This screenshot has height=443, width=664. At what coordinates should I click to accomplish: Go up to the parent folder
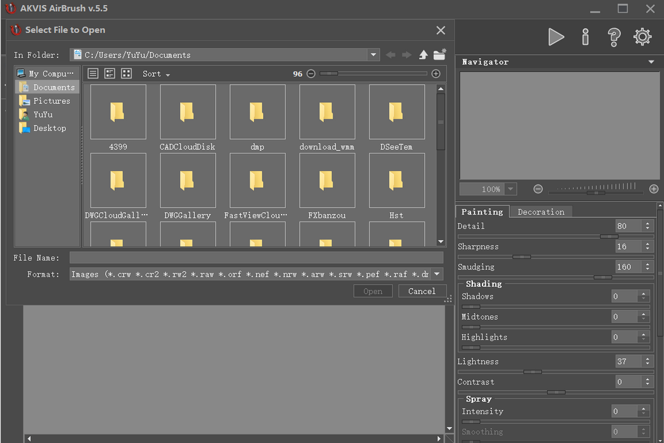coord(423,55)
